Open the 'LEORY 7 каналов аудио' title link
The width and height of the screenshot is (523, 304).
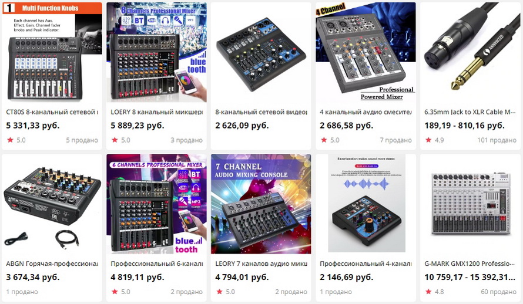[261, 264]
